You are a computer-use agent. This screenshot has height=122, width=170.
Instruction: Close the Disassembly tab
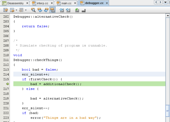click(x=27, y=3)
